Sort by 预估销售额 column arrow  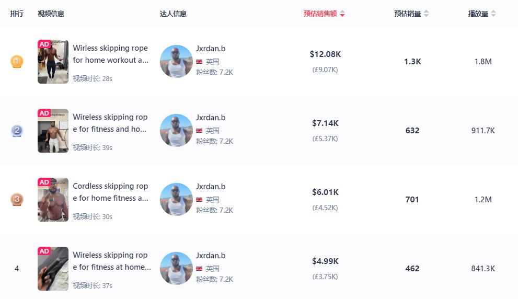coord(342,14)
